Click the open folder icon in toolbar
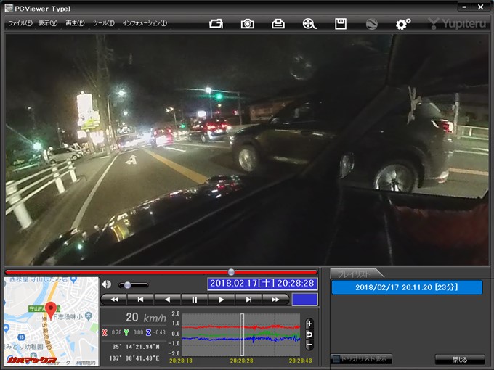 pyautogui.click(x=216, y=23)
